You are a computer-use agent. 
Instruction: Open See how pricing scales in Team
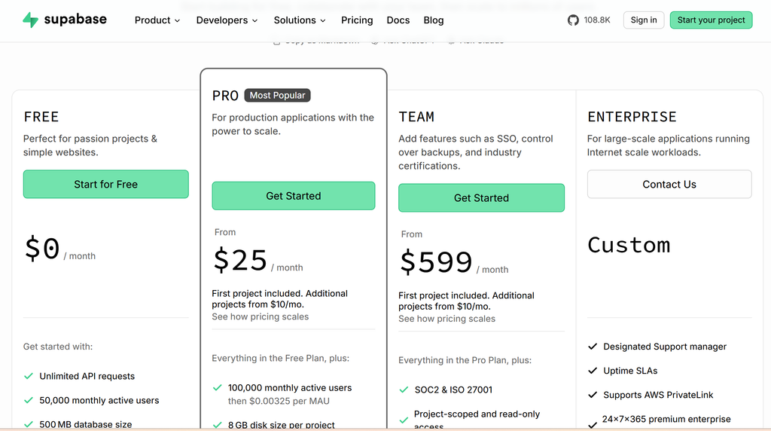click(446, 319)
